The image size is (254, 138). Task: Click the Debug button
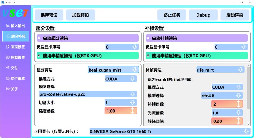(x=203, y=15)
